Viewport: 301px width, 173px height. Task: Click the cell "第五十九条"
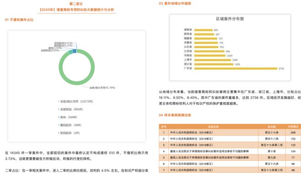pyautogui.click(x=272, y=164)
